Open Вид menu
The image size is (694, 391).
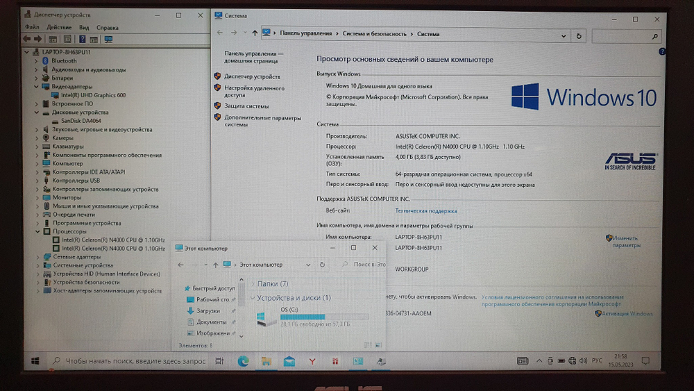(x=84, y=28)
